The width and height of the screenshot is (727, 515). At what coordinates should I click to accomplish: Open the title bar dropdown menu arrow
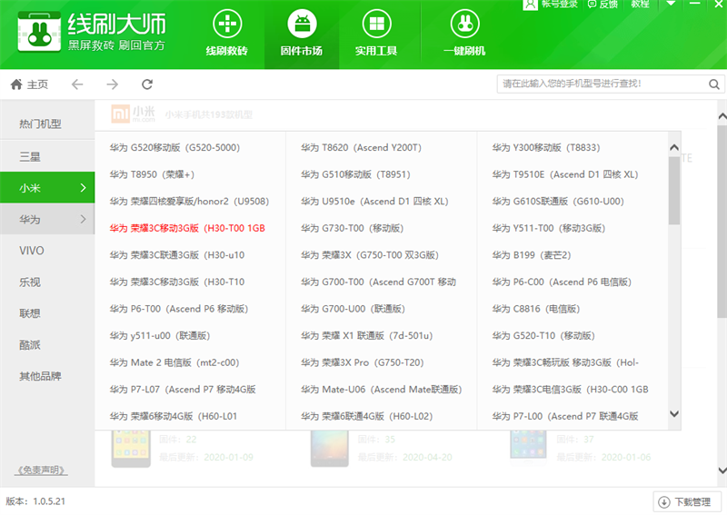click(671, 4)
